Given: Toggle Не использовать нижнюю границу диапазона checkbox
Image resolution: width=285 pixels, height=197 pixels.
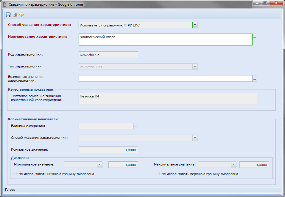Looking at the screenshot, I should tap(15, 174).
